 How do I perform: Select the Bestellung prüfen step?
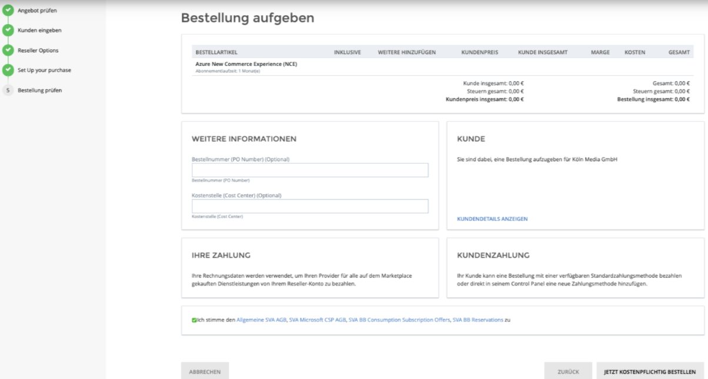[x=39, y=91]
